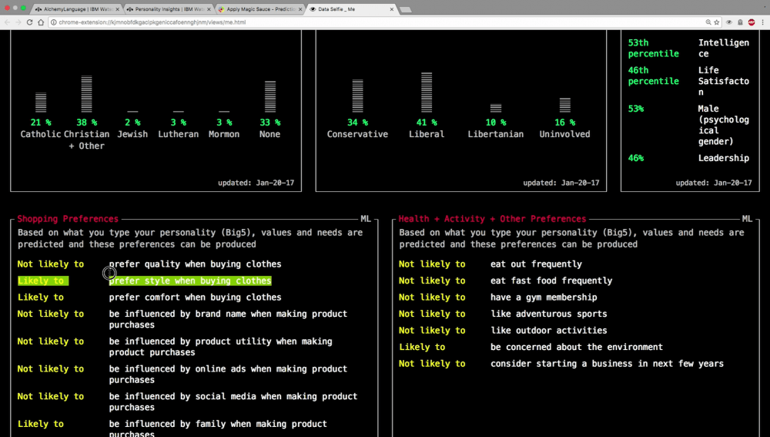Click the Christian + Other 38% bar

click(x=86, y=94)
